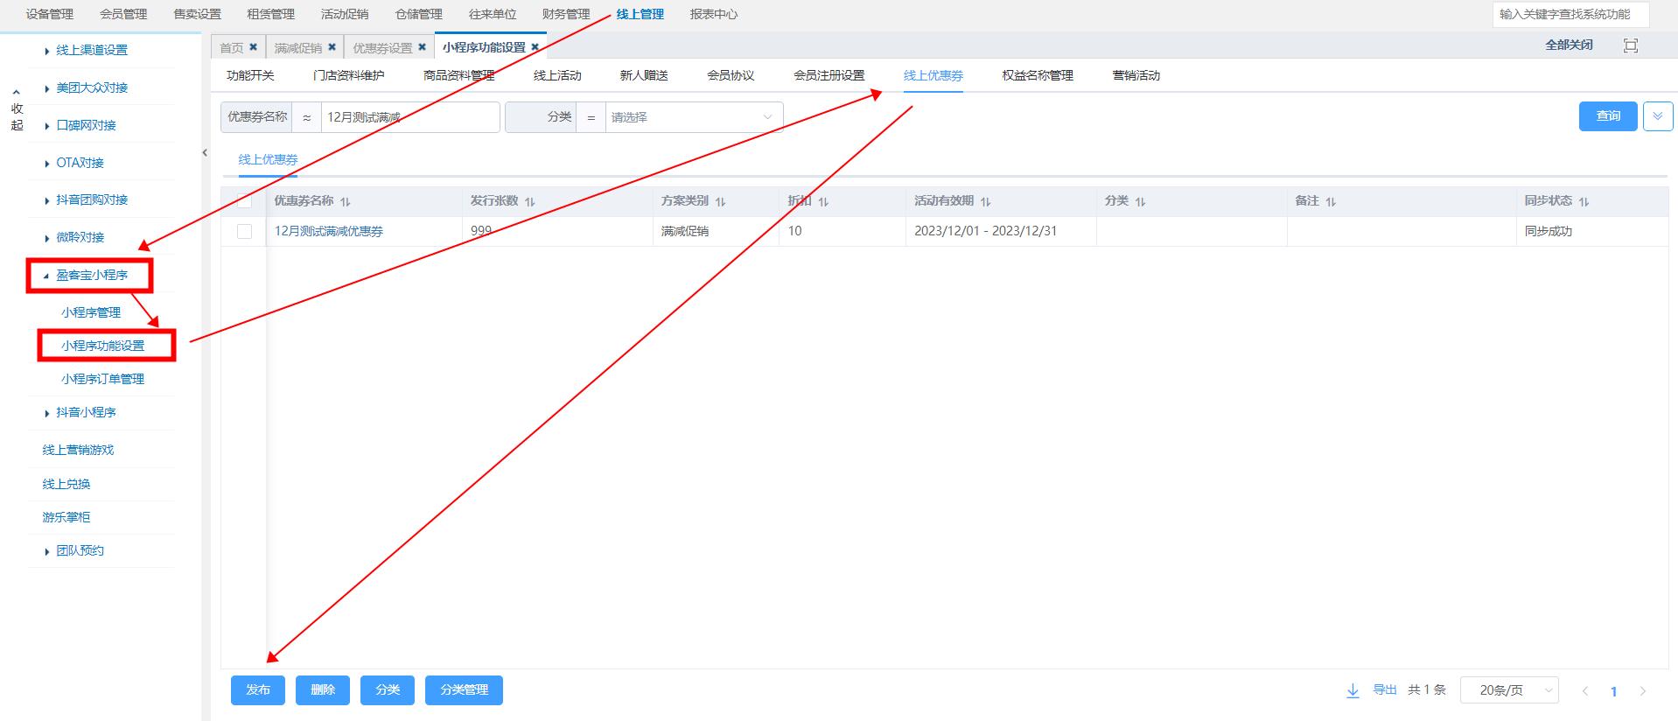Click 导出 export link
Viewport: 1678px width, 721px height.
(x=1385, y=689)
